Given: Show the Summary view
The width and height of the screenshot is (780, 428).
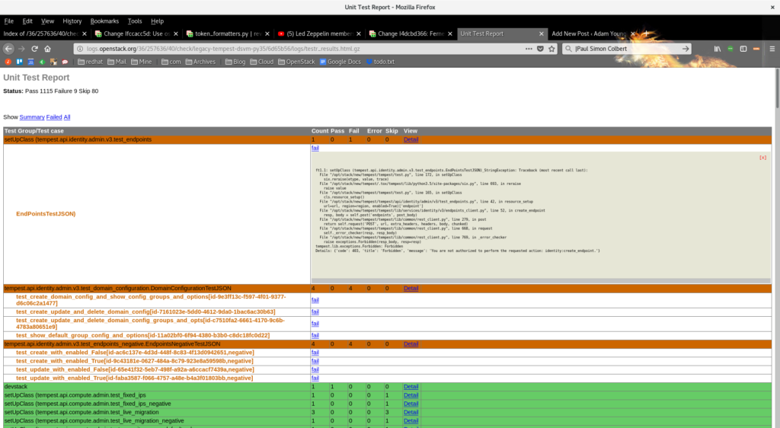Looking at the screenshot, I should point(32,117).
